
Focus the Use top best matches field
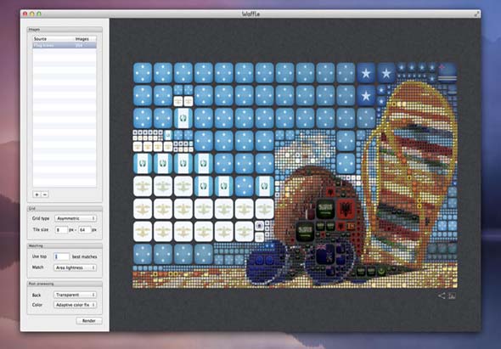point(61,256)
